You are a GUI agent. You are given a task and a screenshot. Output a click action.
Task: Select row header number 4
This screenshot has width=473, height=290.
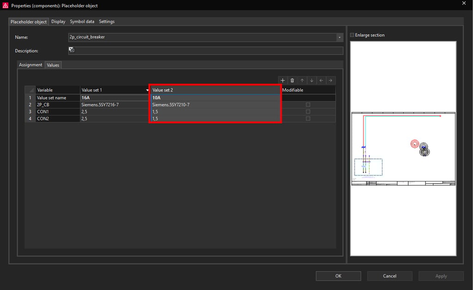click(x=30, y=119)
